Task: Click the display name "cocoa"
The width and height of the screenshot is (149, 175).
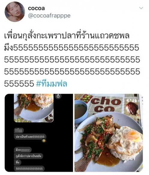Action: tap(36, 8)
